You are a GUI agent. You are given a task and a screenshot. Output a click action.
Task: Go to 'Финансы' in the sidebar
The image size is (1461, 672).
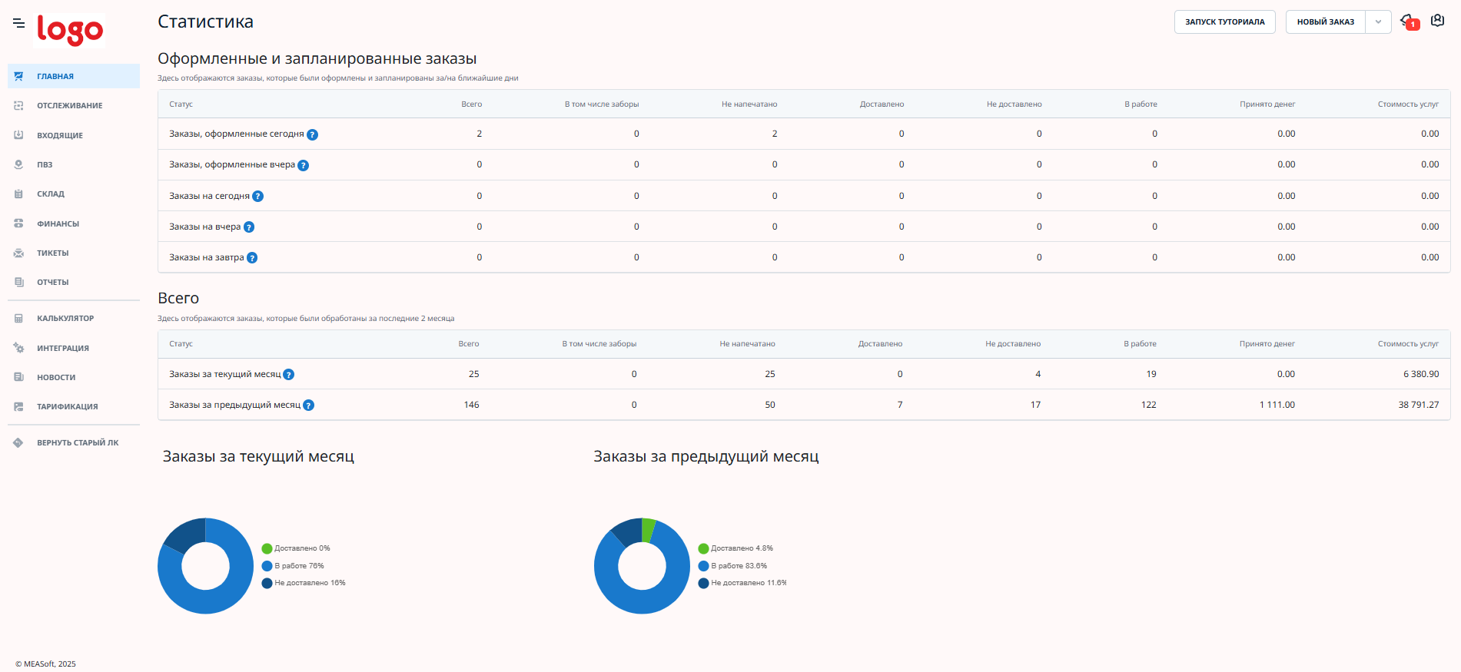click(x=58, y=224)
